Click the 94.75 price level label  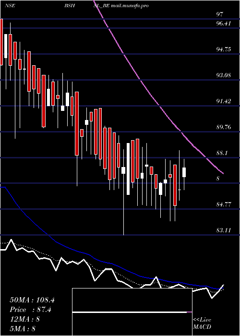tap(223, 49)
